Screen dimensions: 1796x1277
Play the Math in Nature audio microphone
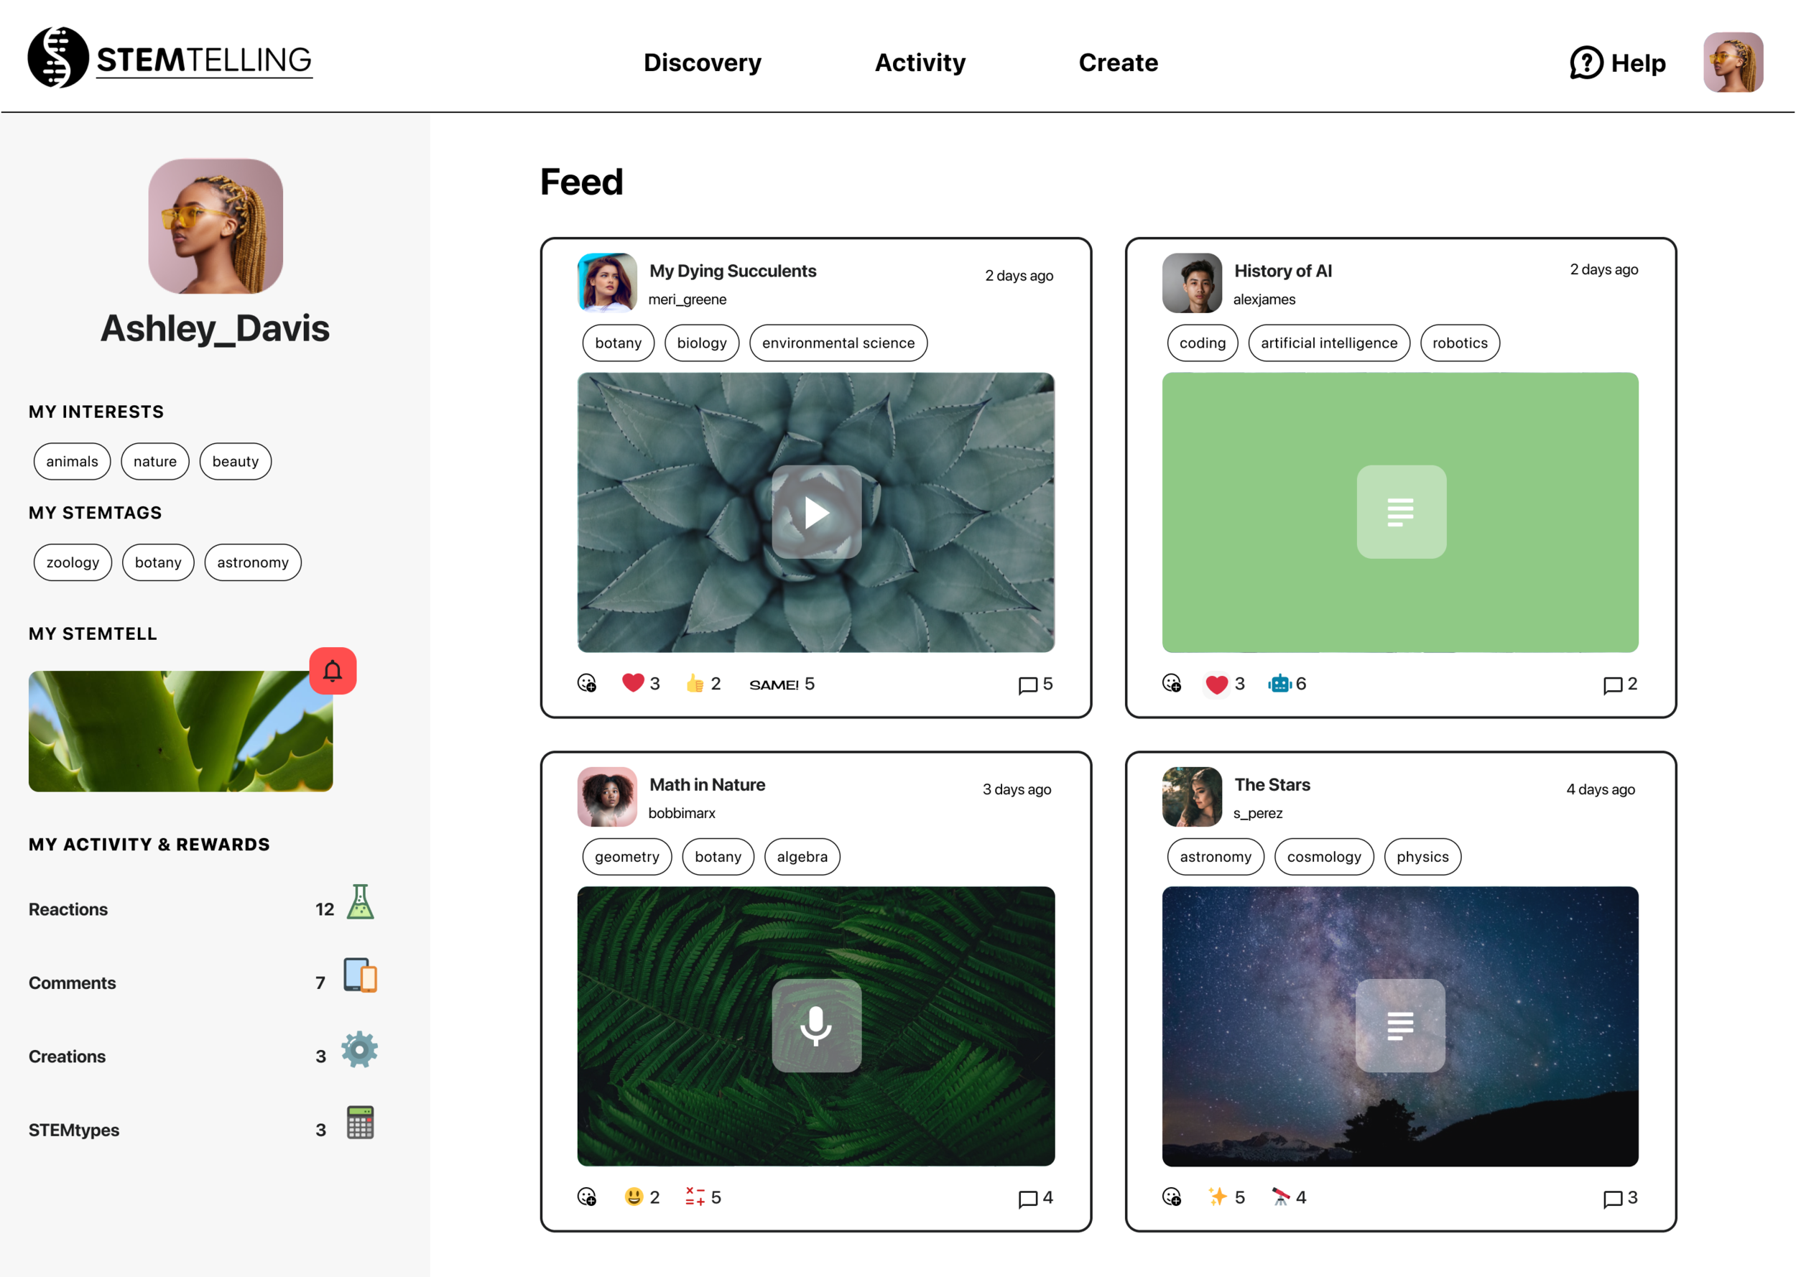pos(816,1026)
